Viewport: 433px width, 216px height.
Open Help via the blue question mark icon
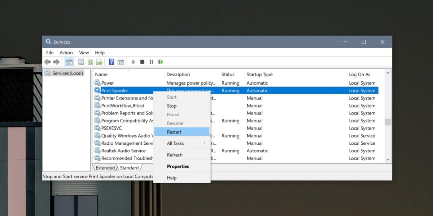[x=111, y=62]
